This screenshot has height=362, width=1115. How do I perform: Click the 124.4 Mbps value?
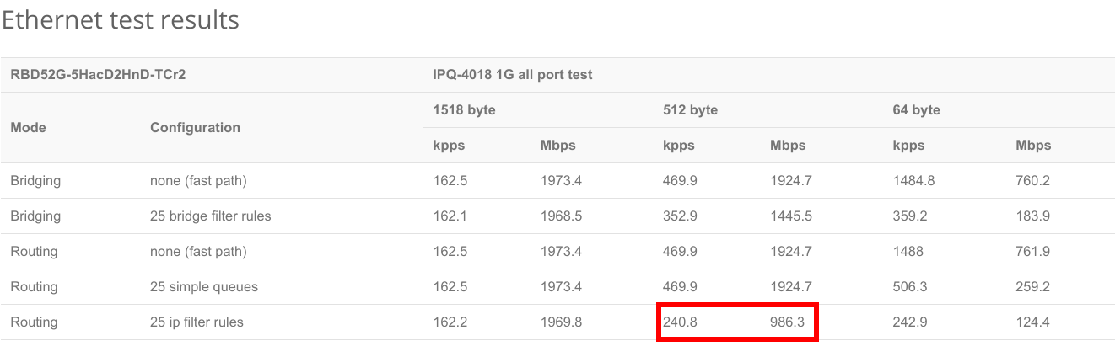[1033, 322]
